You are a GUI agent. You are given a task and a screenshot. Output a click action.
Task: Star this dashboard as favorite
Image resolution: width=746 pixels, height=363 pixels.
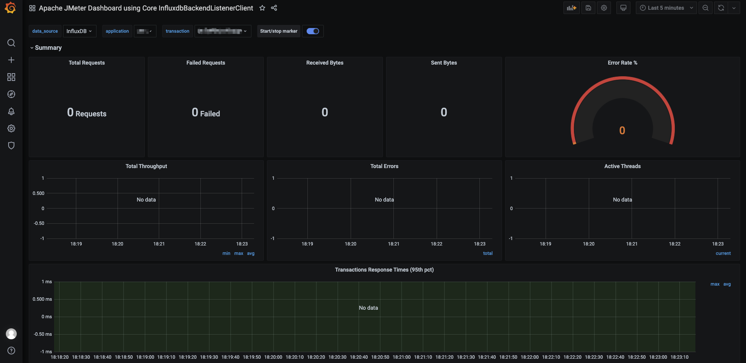pos(262,8)
